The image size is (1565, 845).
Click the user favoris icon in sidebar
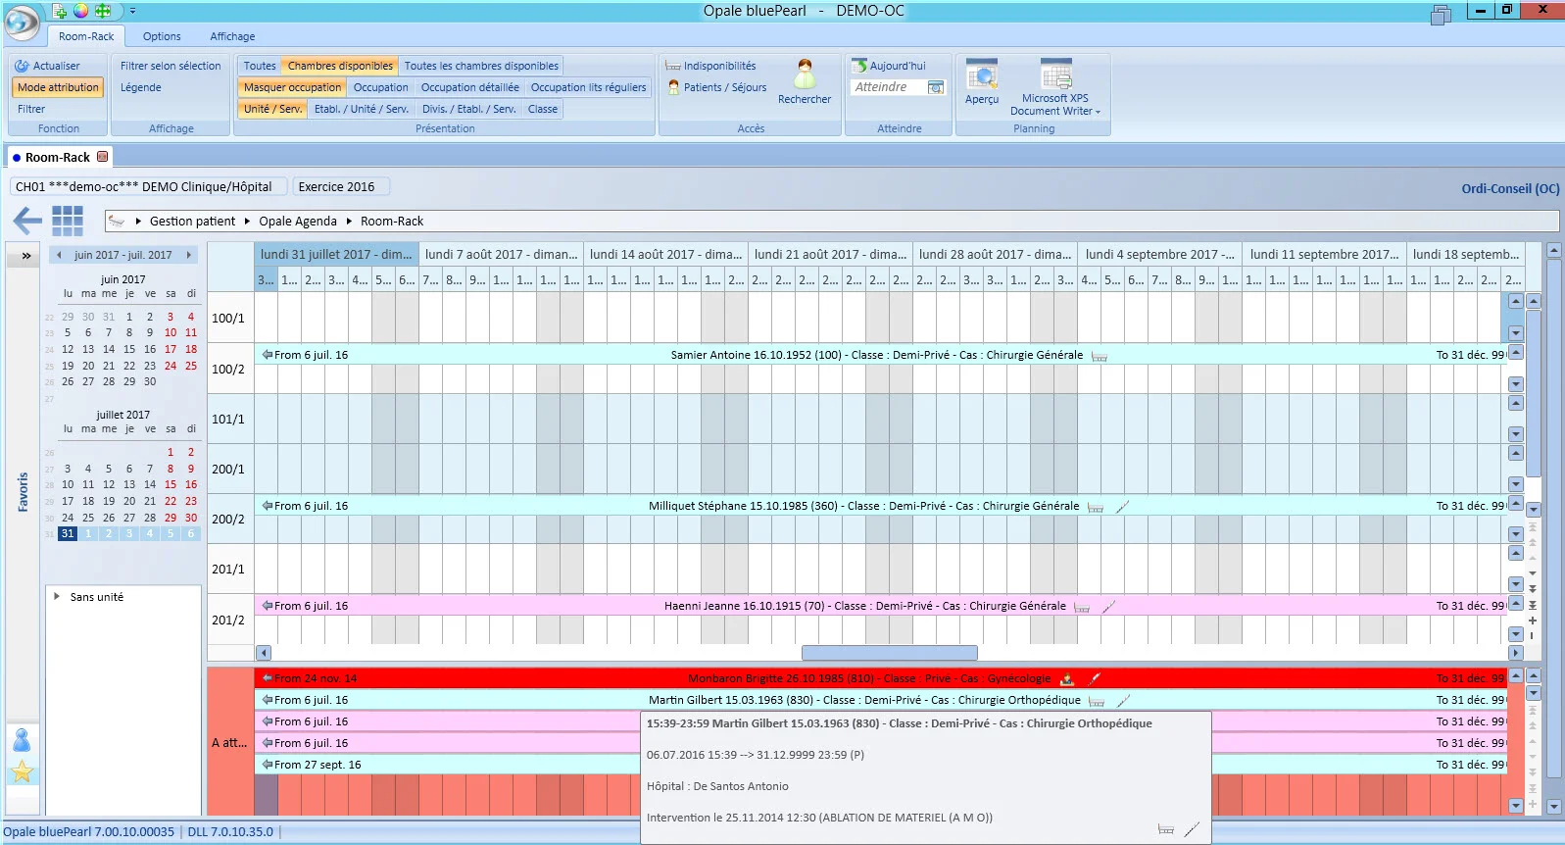click(x=22, y=739)
